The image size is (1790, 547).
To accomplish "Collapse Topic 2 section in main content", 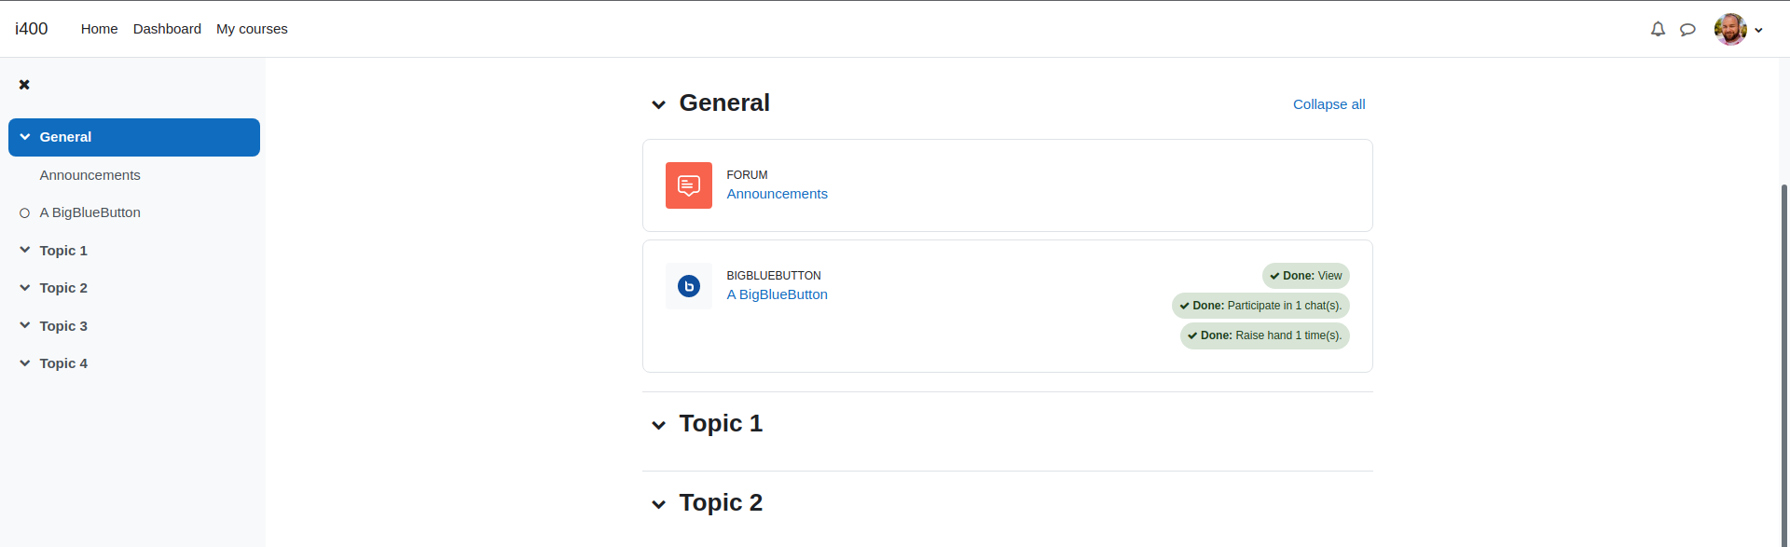I will (x=659, y=504).
